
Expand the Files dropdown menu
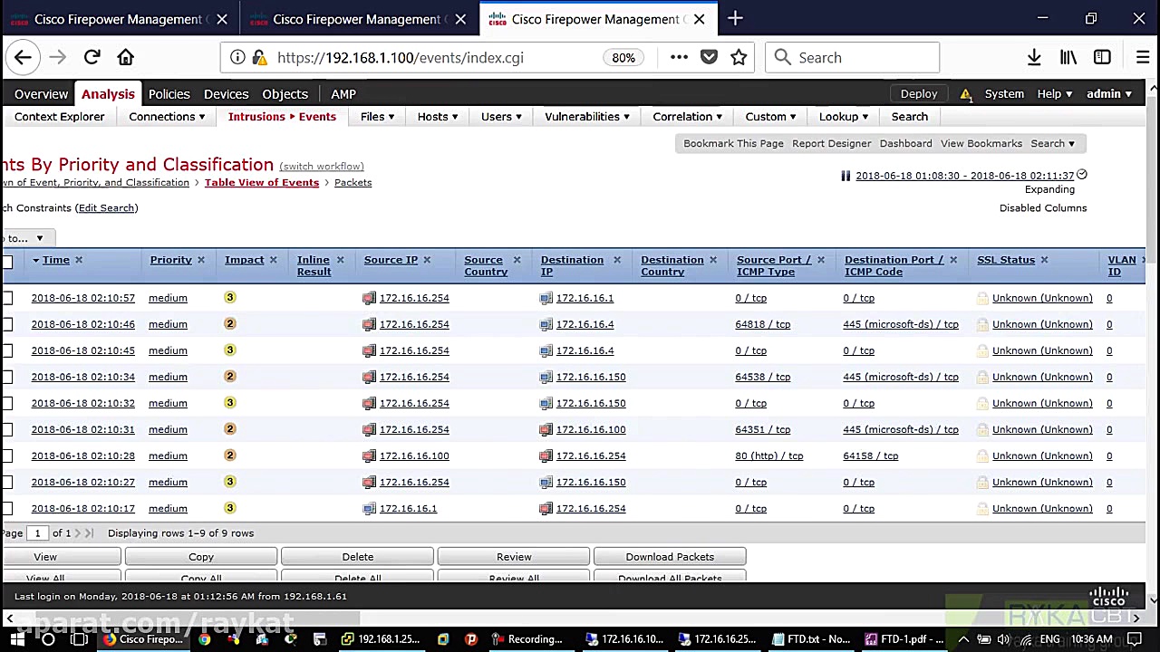tap(377, 116)
